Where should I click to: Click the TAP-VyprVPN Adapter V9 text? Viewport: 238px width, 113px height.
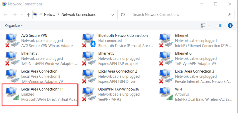[x=196, y=64]
